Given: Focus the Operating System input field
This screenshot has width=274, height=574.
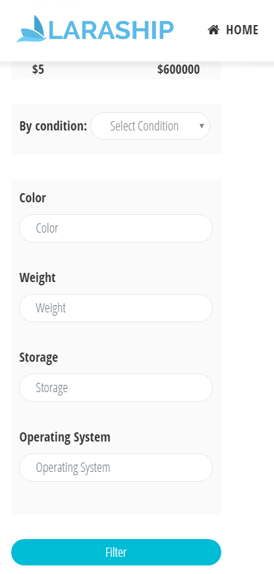Looking at the screenshot, I should click(x=116, y=467).
